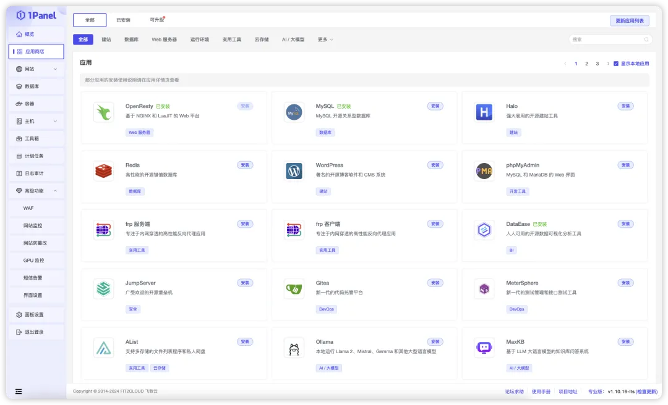Click the app search input field
The height and width of the screenshot is (405, 668).
pyautogui.click(x=610, y=40)
